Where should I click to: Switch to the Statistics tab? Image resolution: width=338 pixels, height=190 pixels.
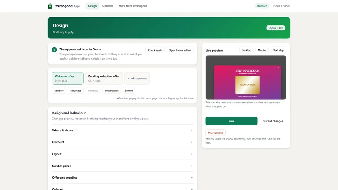[x=108, y=6]
